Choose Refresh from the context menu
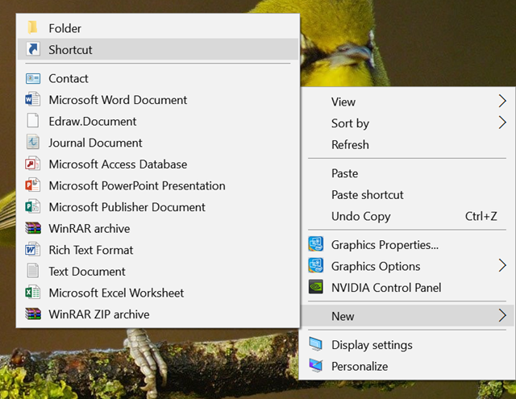516x399 pixels. [407, 144]
